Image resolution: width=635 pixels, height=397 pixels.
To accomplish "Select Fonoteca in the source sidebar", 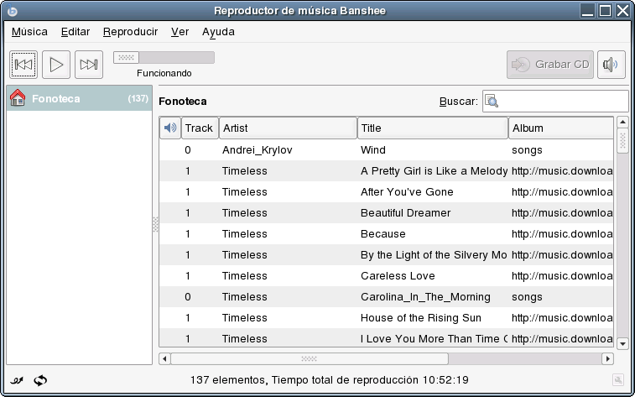I will [80, 98].
